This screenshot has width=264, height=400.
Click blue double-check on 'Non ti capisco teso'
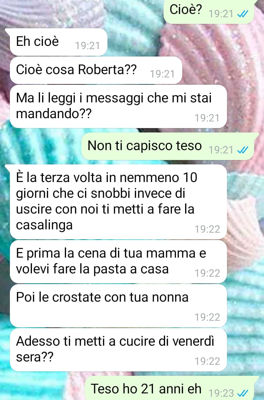pyautogui.click(x=243, y=150)
